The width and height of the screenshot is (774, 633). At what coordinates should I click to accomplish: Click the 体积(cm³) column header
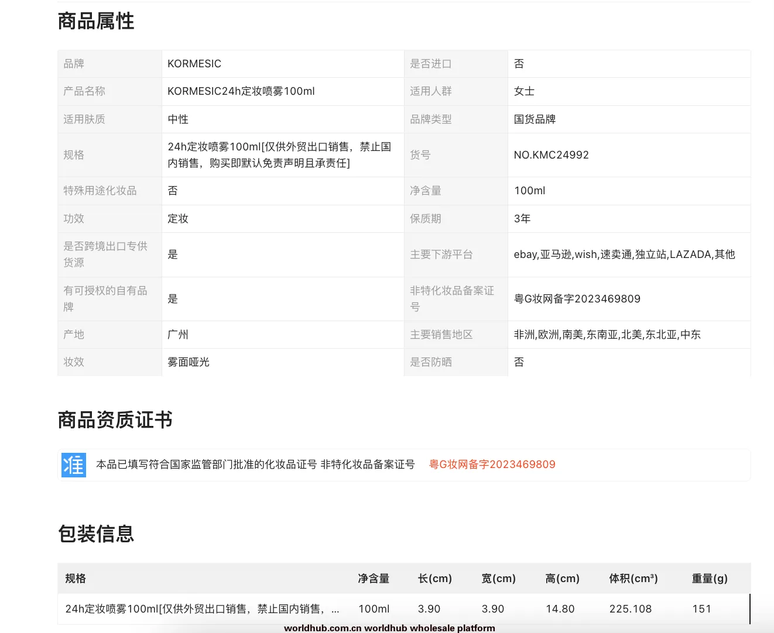coord(633,579)
